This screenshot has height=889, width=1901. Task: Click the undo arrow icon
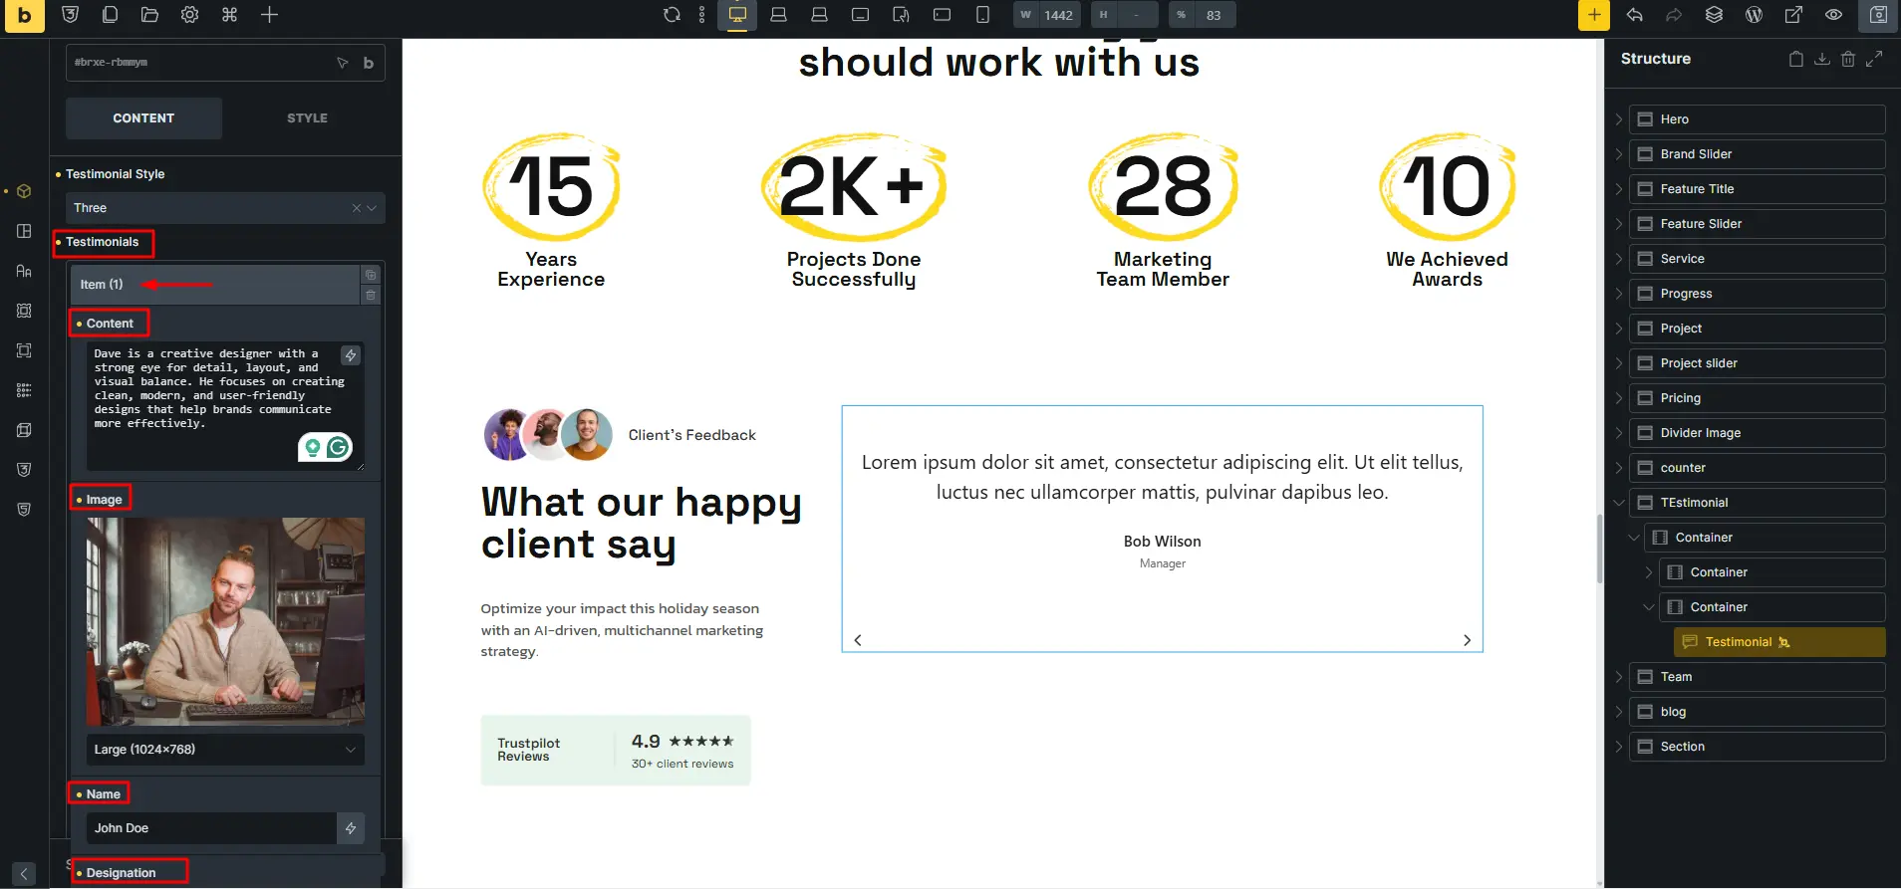[1634, 15]
